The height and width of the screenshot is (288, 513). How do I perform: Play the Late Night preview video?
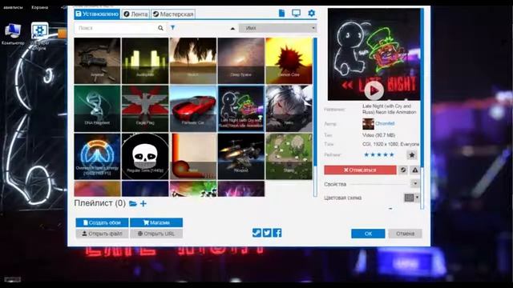point(374,90)
